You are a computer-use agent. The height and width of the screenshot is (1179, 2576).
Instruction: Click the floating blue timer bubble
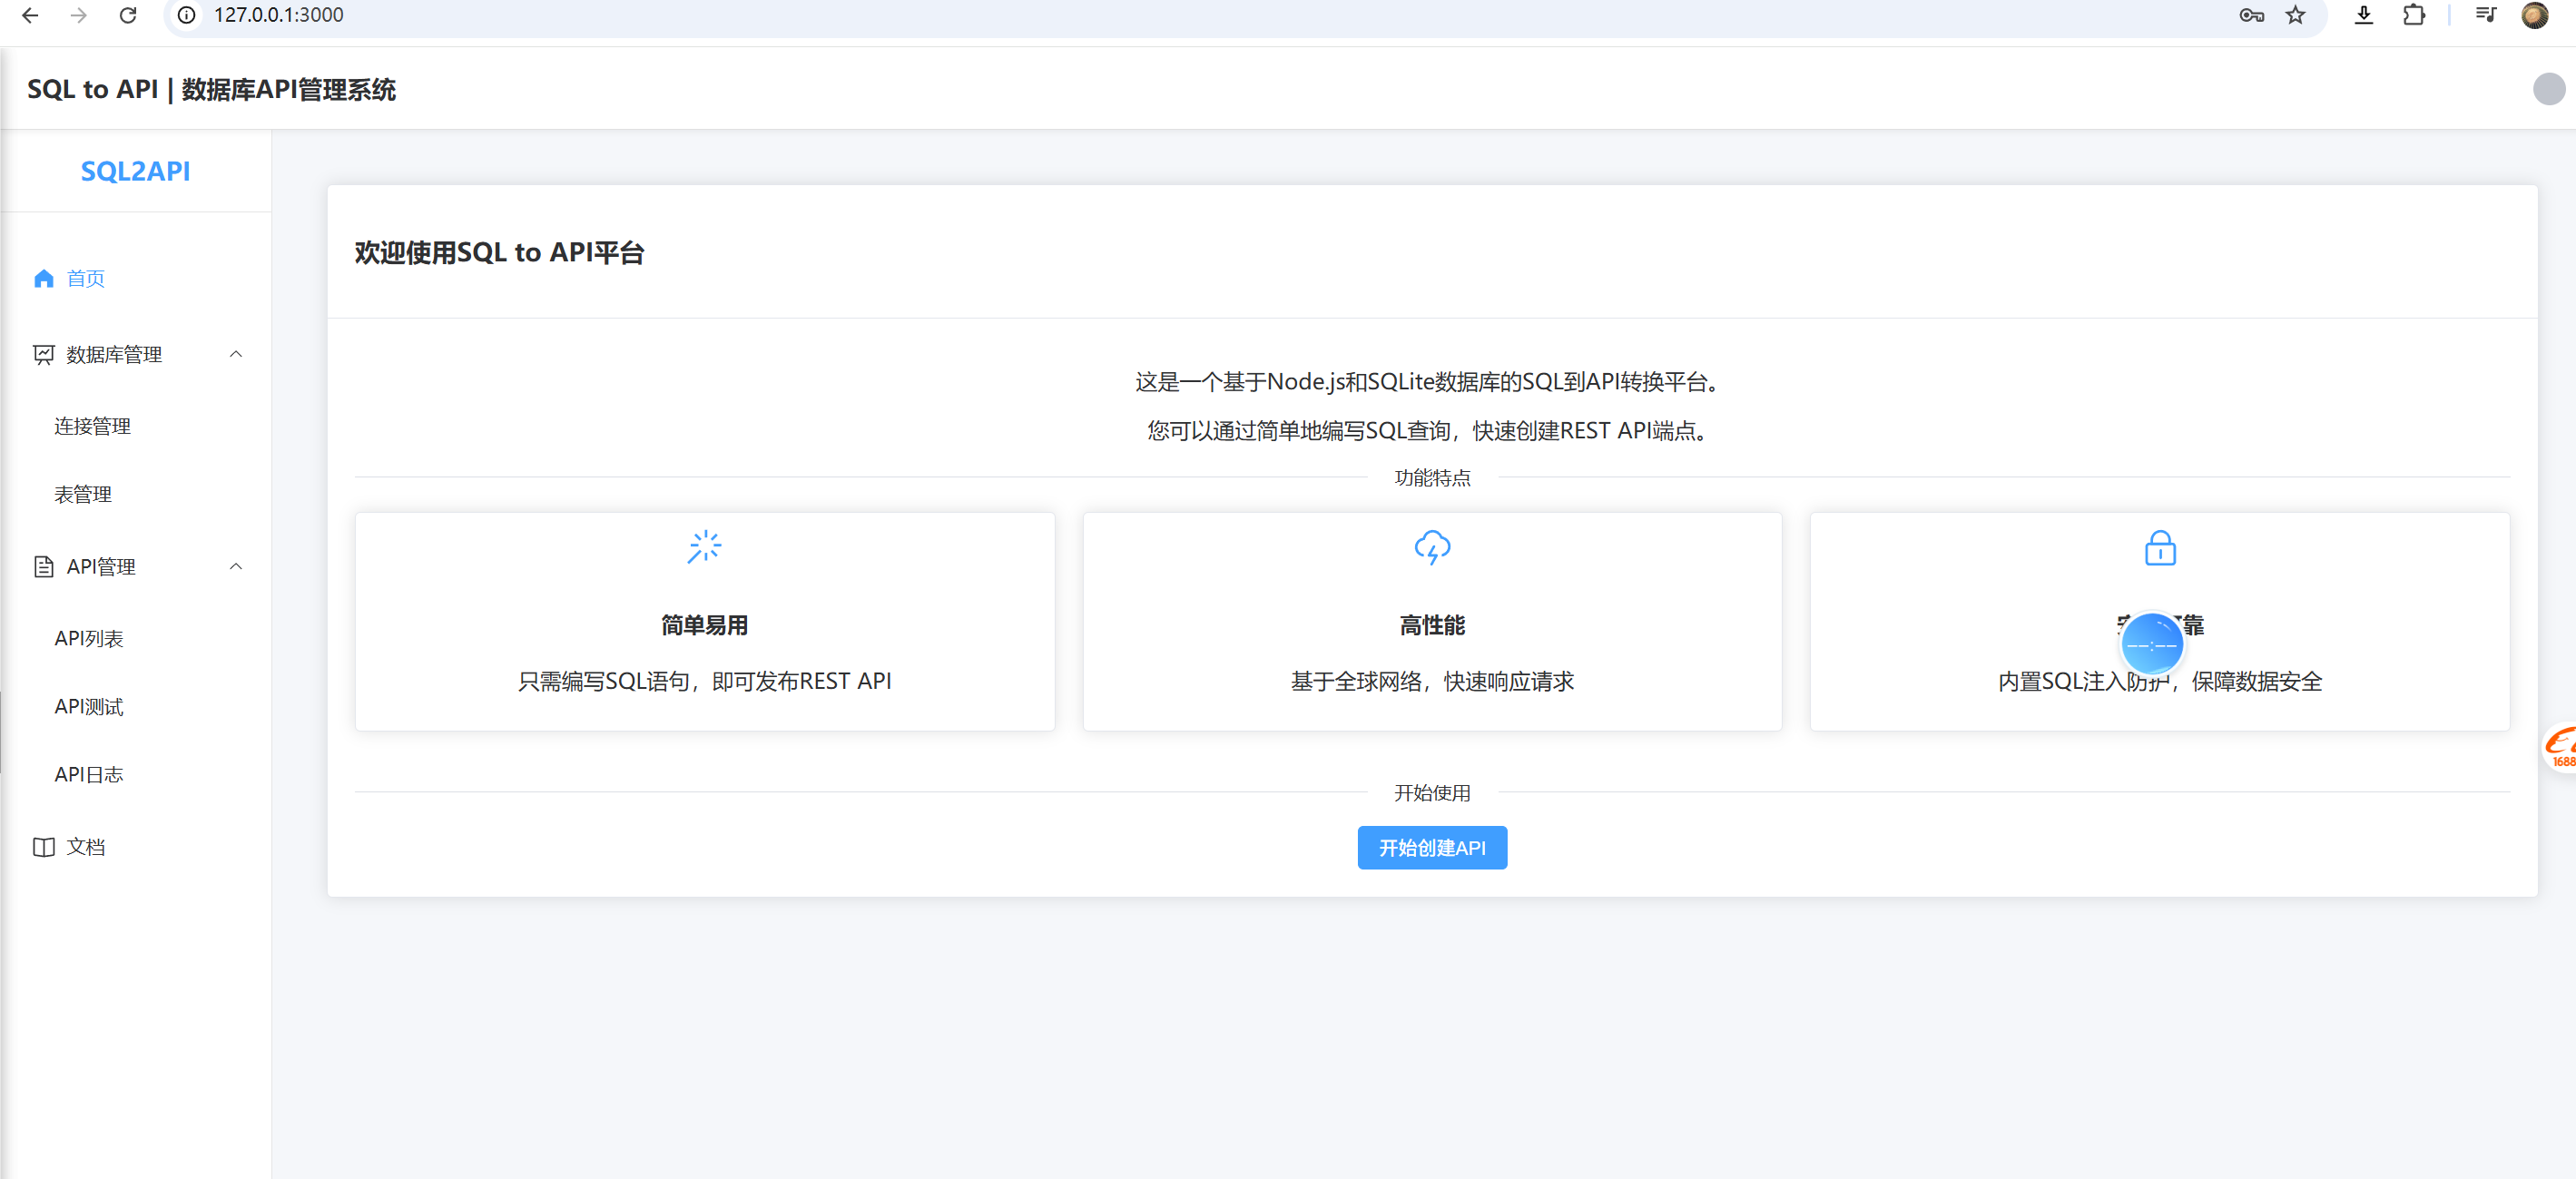point(2151,644)
